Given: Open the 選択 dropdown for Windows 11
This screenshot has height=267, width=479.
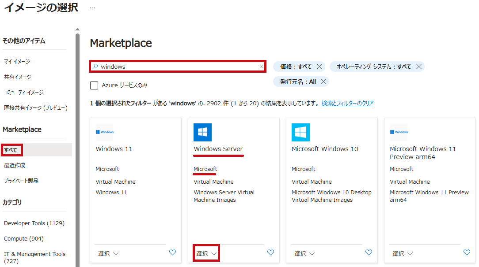Looking at the screenshot, I should tap(108, 254).
